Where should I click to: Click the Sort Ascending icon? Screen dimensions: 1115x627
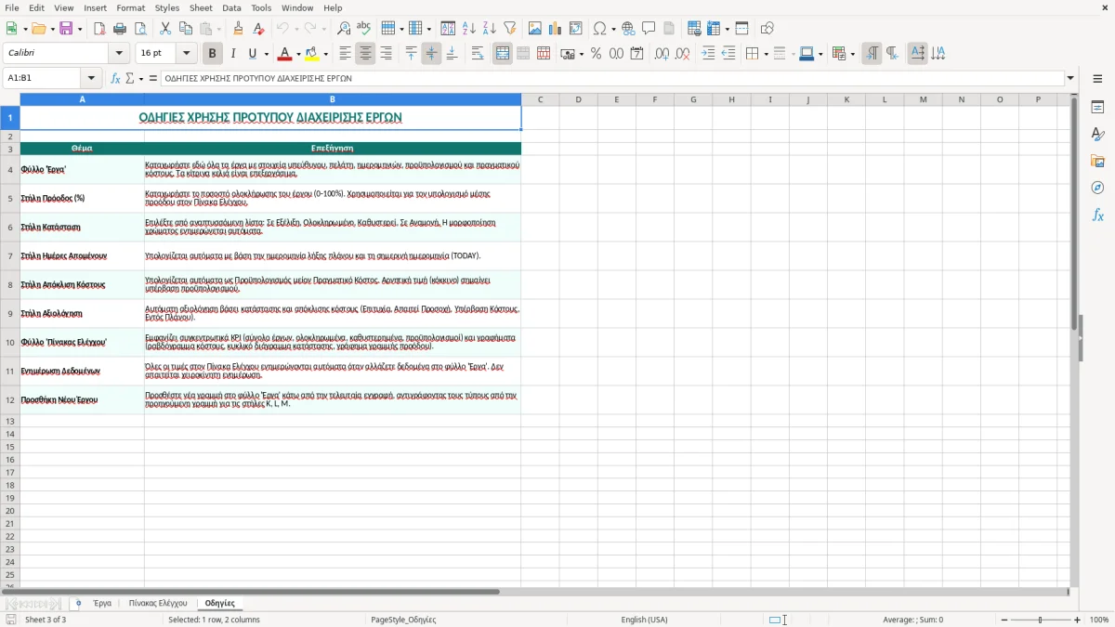click(469, 29)
